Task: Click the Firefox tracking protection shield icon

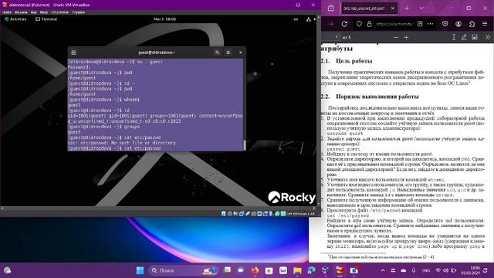Action: [x=359, y=24]
